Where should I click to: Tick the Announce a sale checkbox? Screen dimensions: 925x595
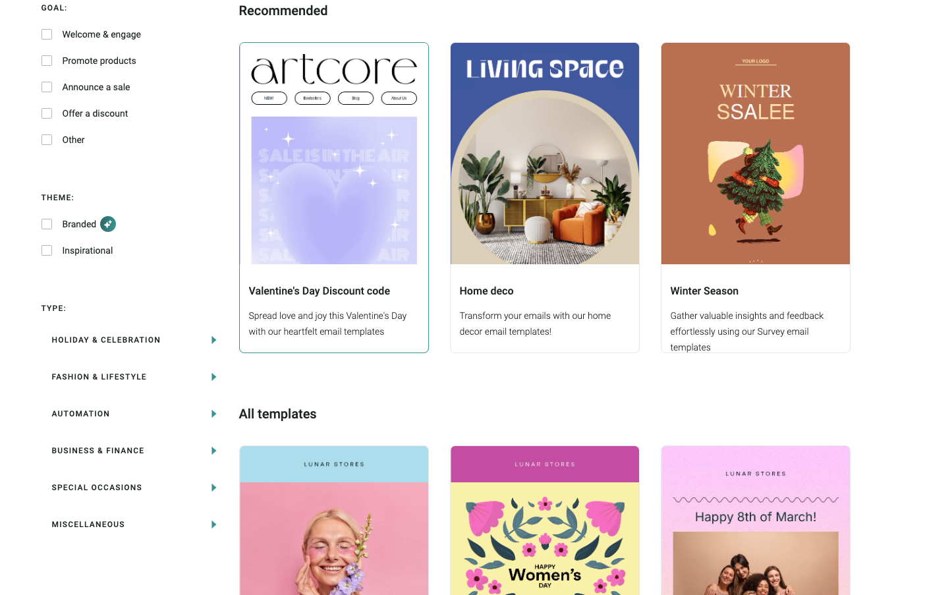tap(47, 87)
